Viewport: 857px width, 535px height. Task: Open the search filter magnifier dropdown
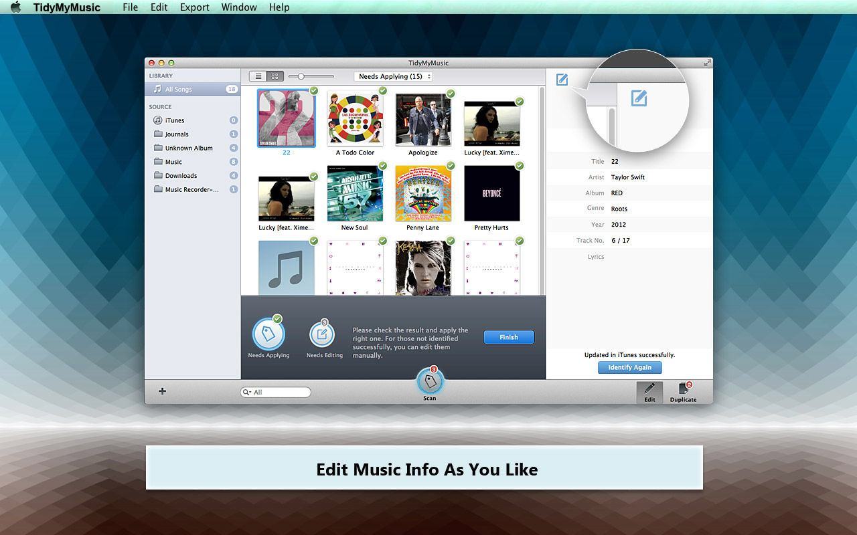tap(247, 393)
